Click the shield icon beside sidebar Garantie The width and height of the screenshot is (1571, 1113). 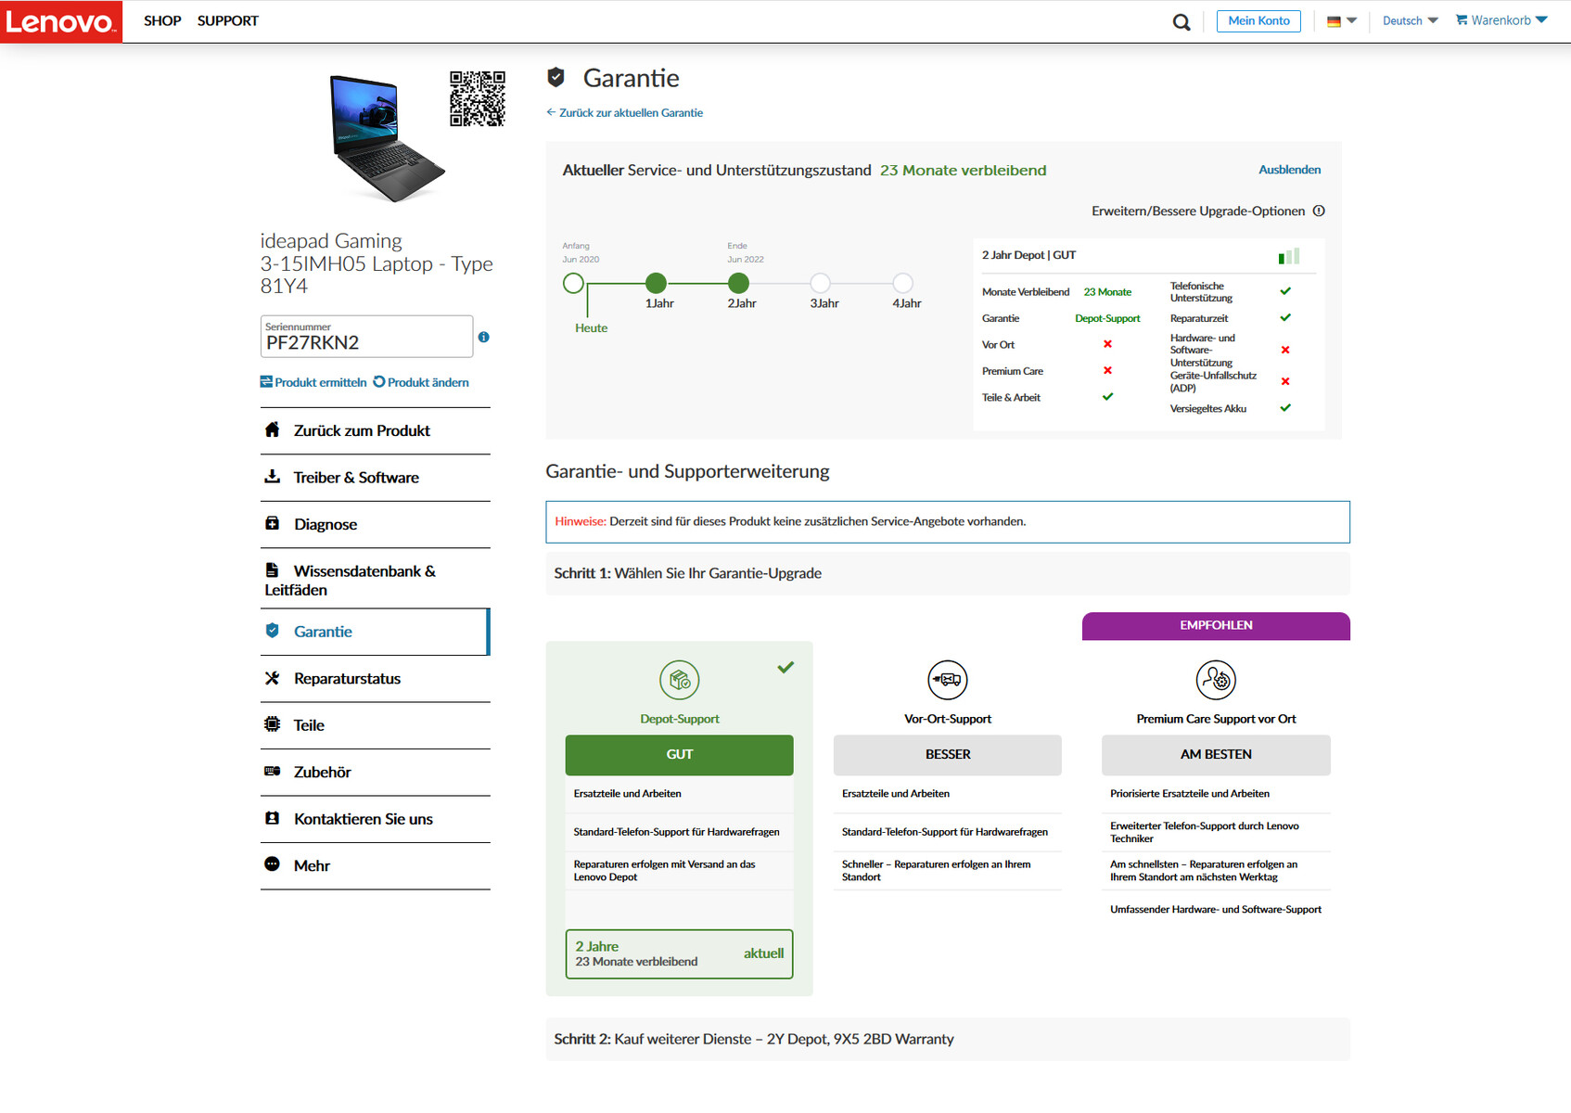pos(272,631)
